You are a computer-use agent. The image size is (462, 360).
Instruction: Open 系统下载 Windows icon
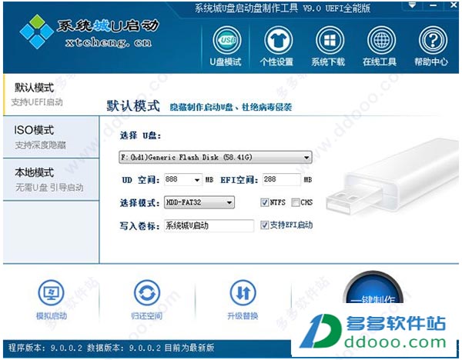(x=330, y=40)
